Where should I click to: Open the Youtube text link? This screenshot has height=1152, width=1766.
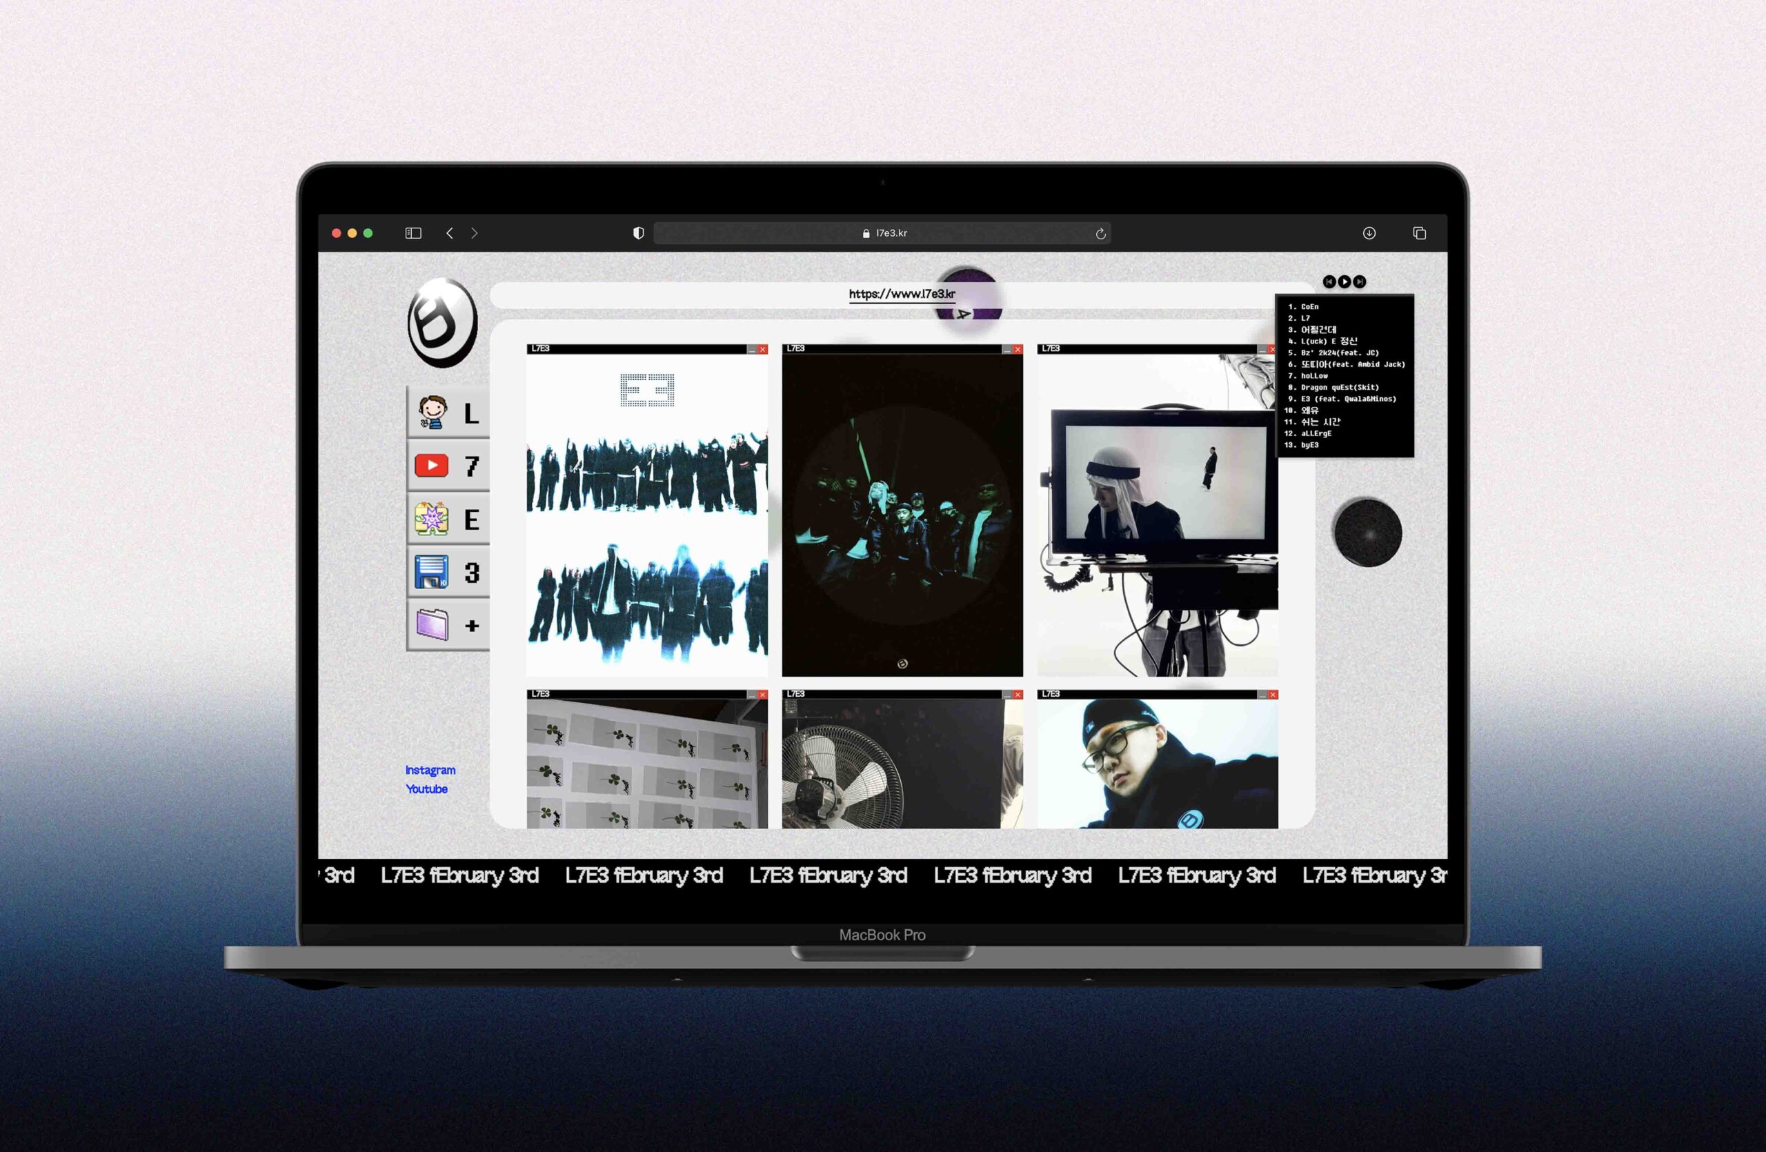click(426, 789)
